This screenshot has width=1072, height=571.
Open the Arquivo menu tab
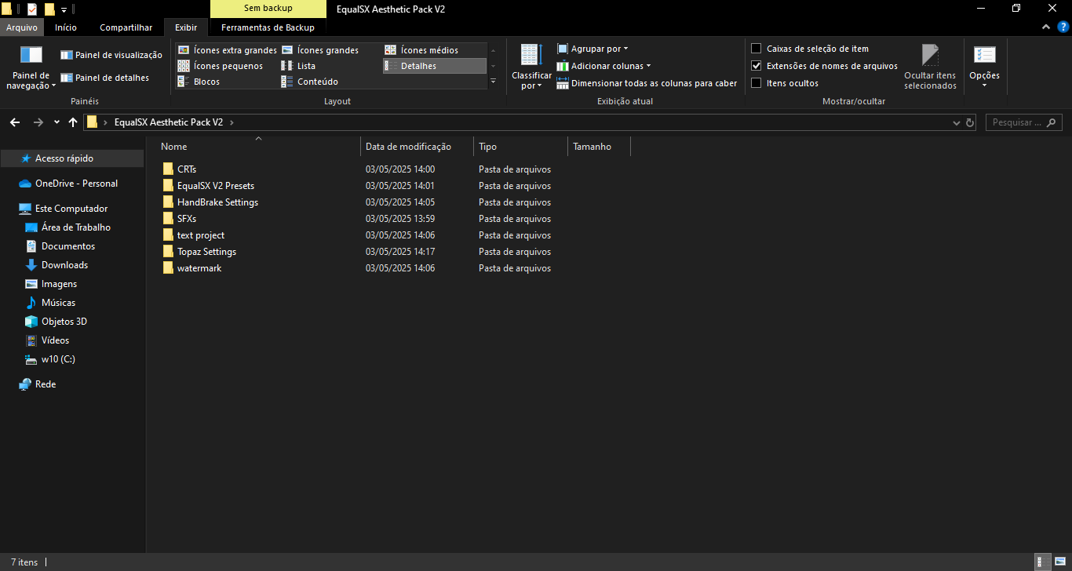click(x=22, y=27)
